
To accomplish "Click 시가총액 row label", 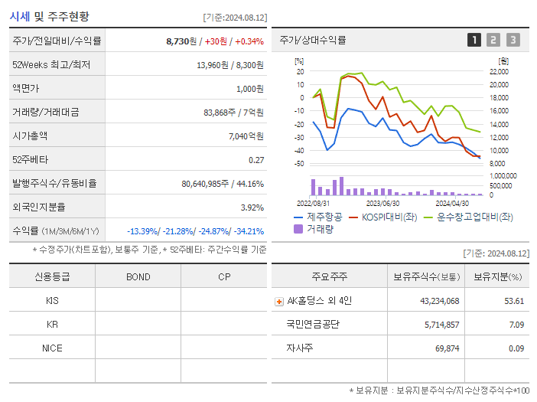I will (30, 136).
